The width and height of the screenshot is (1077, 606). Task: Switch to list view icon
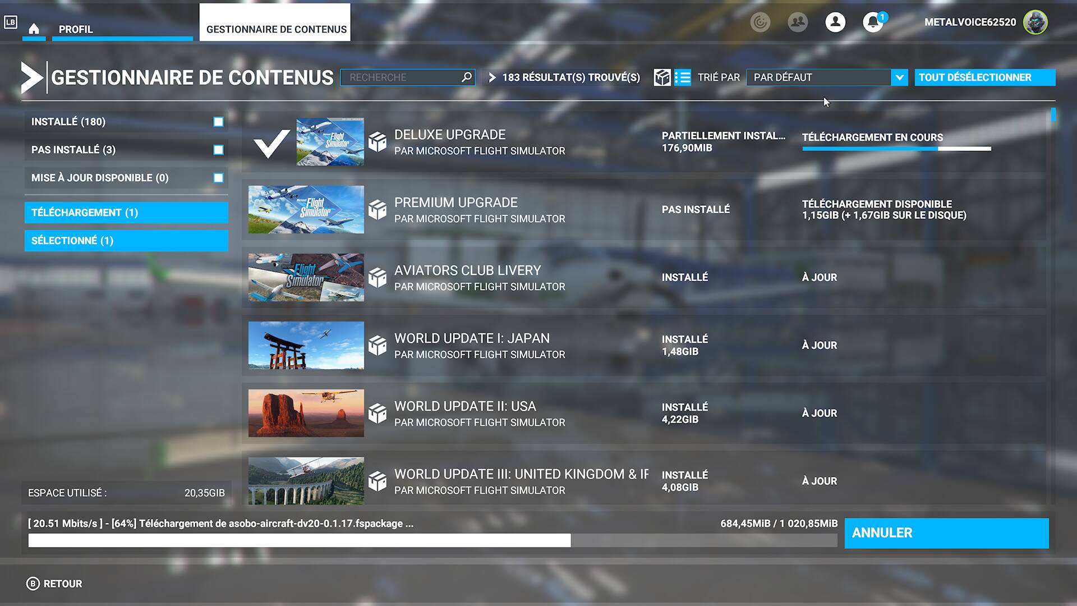(683, 77)
